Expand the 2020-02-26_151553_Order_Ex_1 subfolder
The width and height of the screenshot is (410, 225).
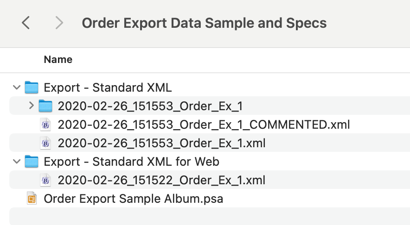coord(31,106)
